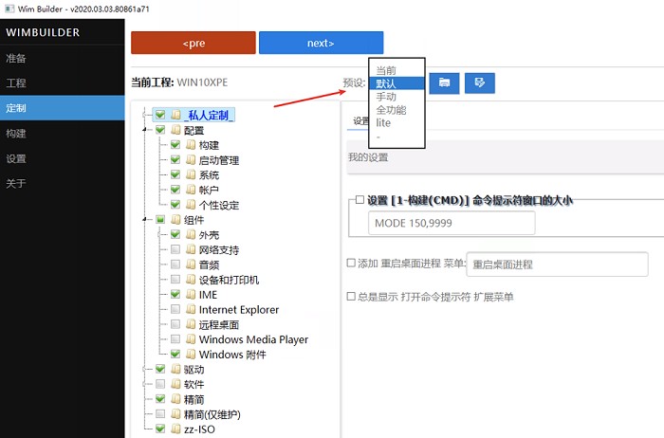Viewport: 664px width, 438px height.
Task: Select the zz-ISO tree item label
Action: [199, 429]
